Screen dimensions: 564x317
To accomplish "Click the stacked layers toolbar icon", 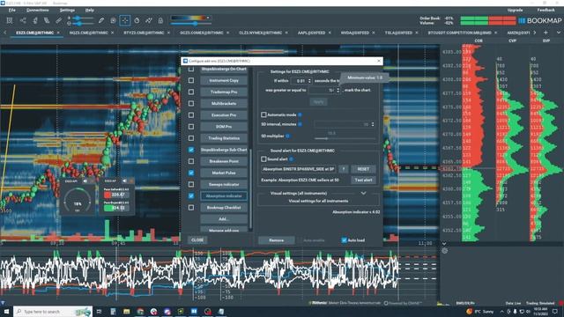I will coord(47,20).
